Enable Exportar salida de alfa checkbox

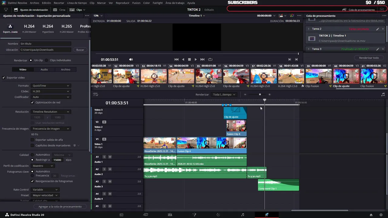click(x=32, y=140)
